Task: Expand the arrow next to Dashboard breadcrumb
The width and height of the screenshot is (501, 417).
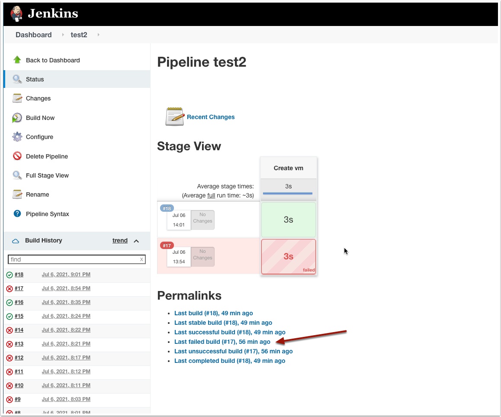Action: (x=63, y=35)
